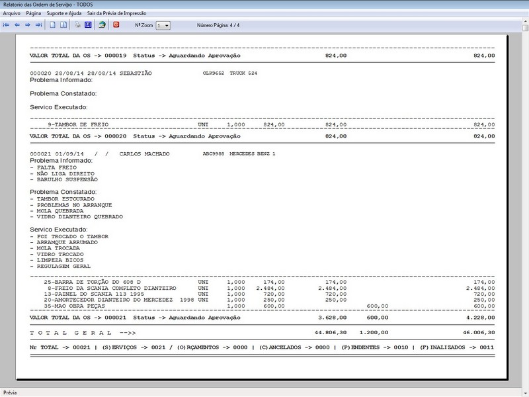Print the report with the printer icon
Screen dimensions: 529x397
77,25
